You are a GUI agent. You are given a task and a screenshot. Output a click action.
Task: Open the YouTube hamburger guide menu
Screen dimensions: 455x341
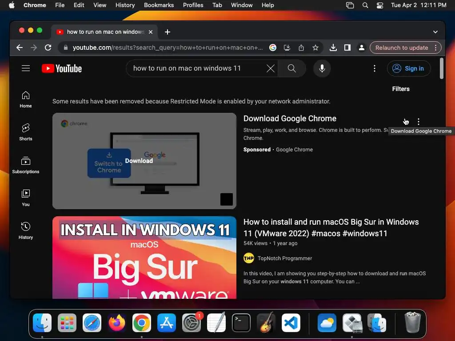pos(26,68)
